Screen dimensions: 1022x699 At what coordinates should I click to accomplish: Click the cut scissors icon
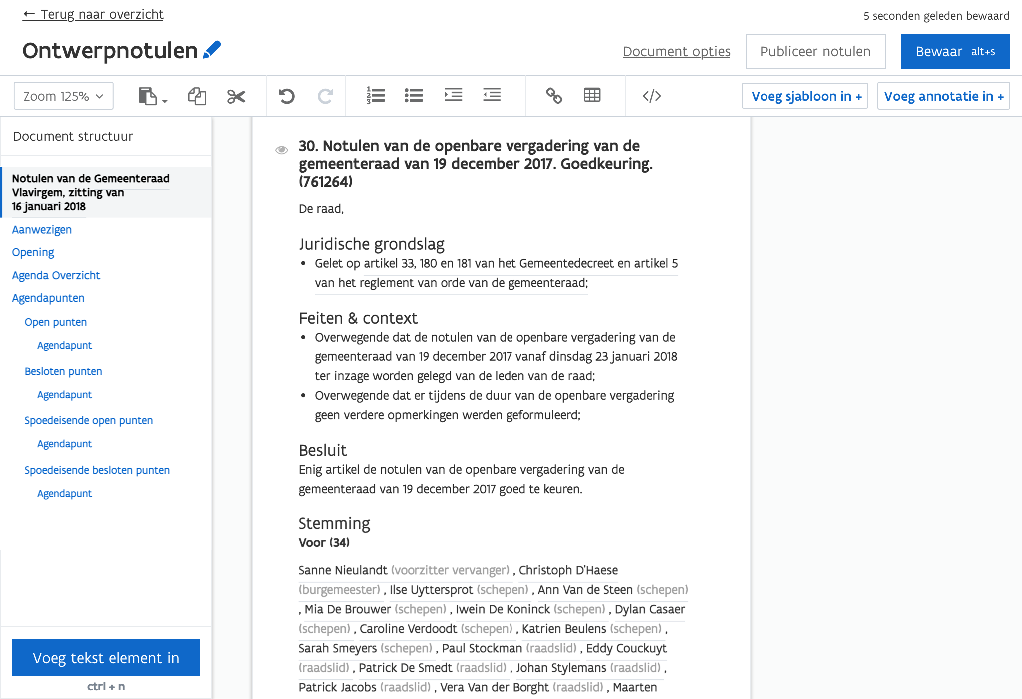(x=236, y=96)
